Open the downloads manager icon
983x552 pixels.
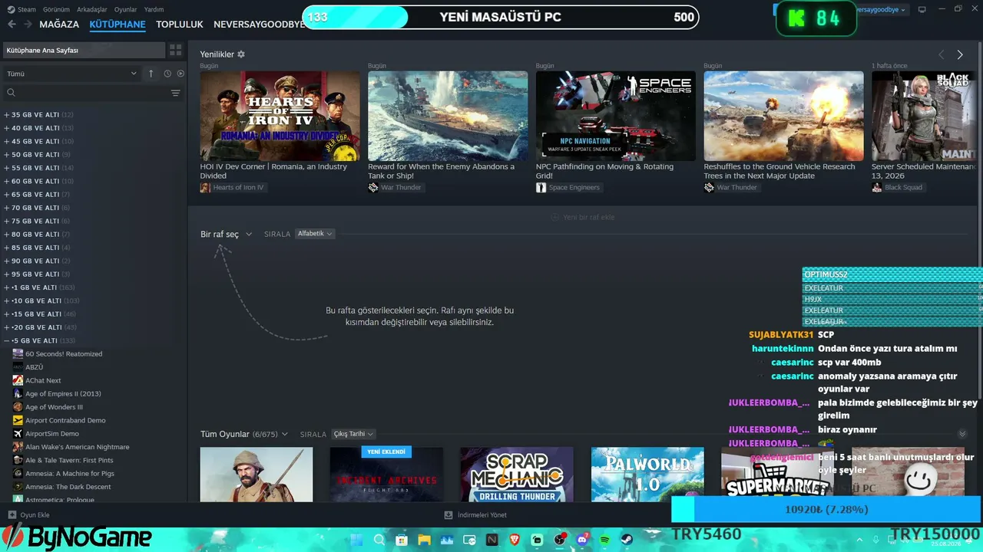click(x=448, y=515)
